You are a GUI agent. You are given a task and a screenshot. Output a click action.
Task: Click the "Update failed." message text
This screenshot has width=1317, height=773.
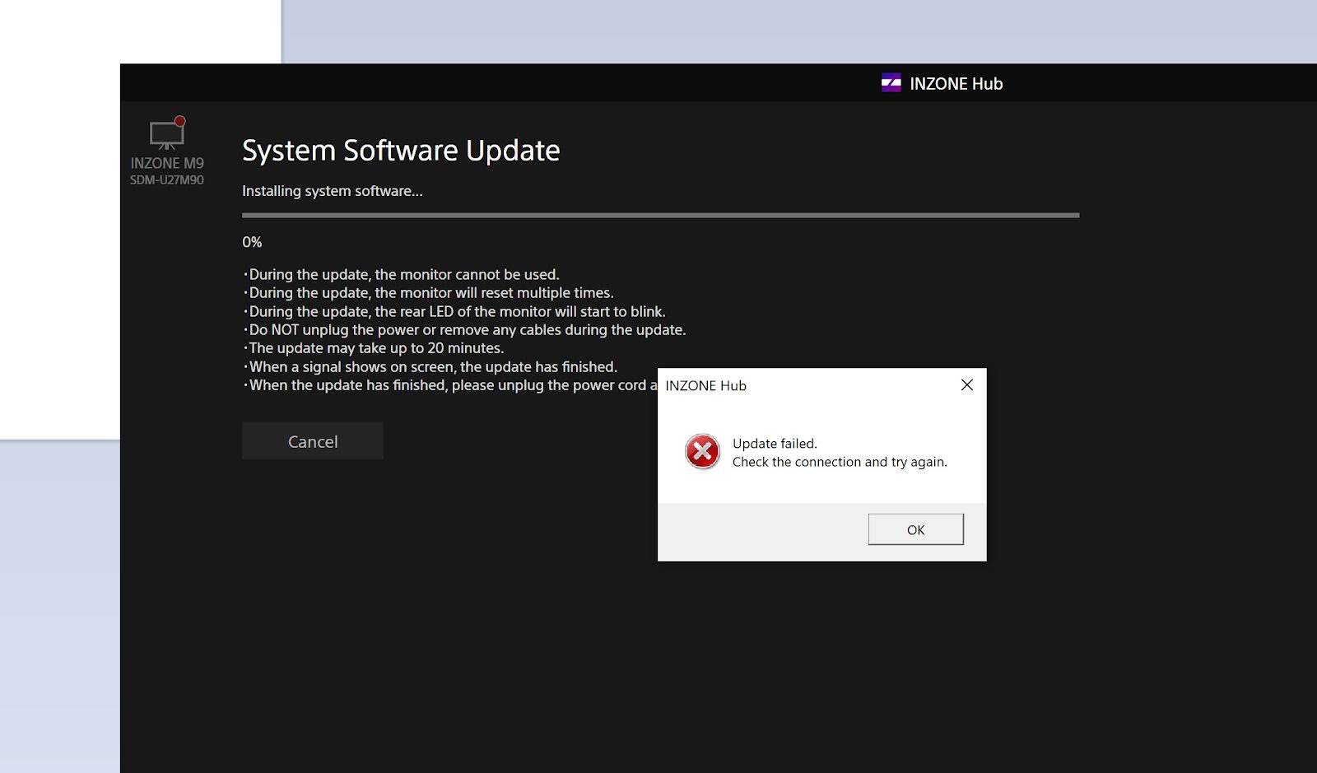(x=775, y=444)
